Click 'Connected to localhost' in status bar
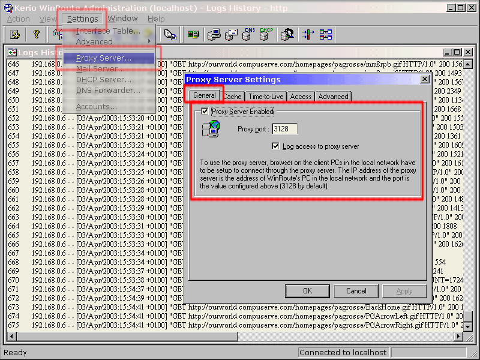 [x=343, y=353]
